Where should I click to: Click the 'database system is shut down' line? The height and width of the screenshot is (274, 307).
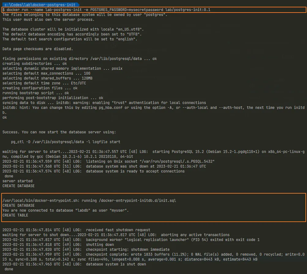pos(116,264)
